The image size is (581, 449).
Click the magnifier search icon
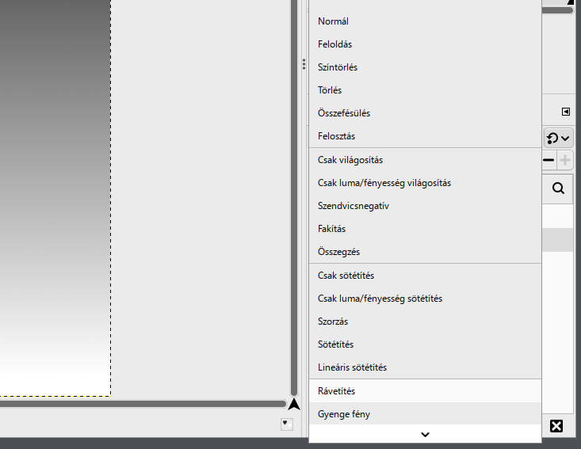click(558, 188)
